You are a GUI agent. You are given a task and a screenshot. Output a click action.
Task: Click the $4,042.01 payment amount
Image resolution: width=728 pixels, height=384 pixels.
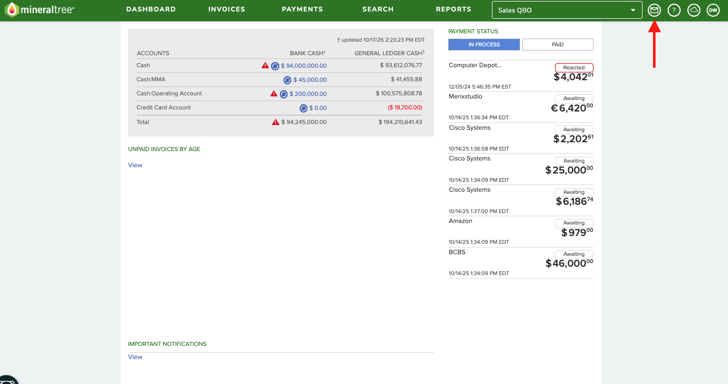[x=574, y=77]
